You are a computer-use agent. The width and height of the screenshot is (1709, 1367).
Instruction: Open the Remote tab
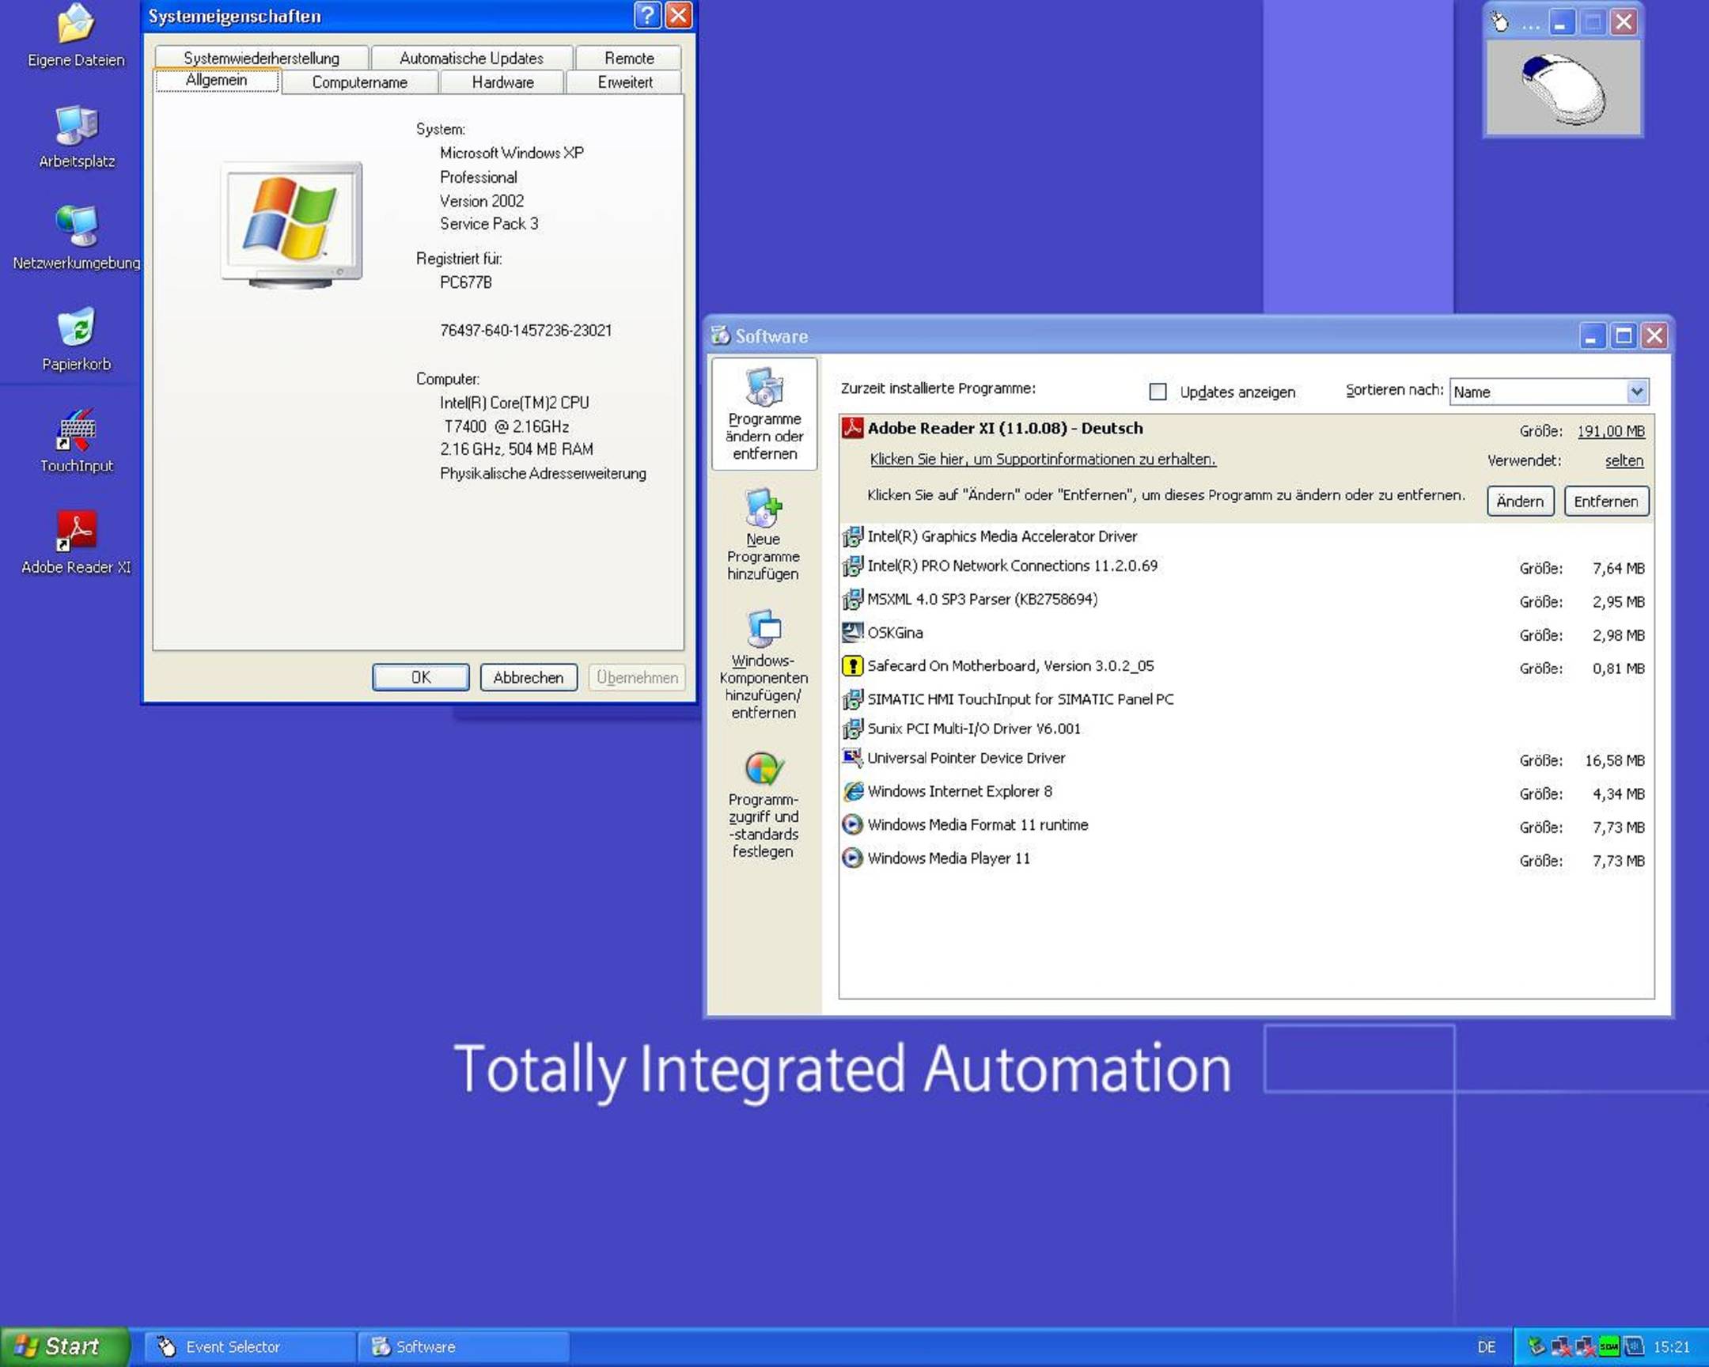point(628,58)
